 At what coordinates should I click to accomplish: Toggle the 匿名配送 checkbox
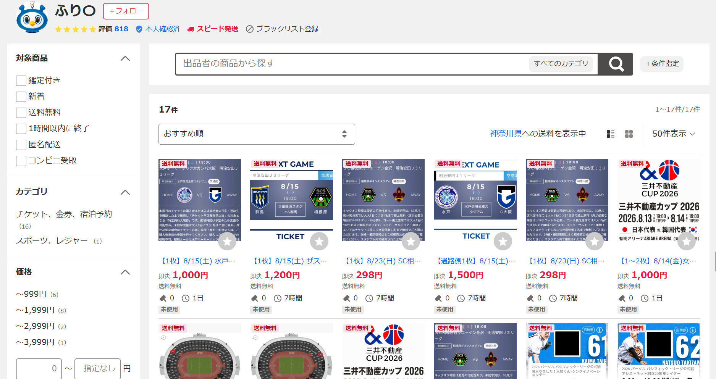coord(21,145)
